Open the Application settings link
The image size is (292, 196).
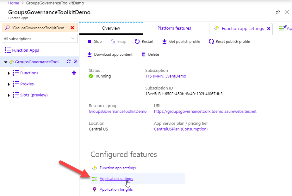pos(116,179)
